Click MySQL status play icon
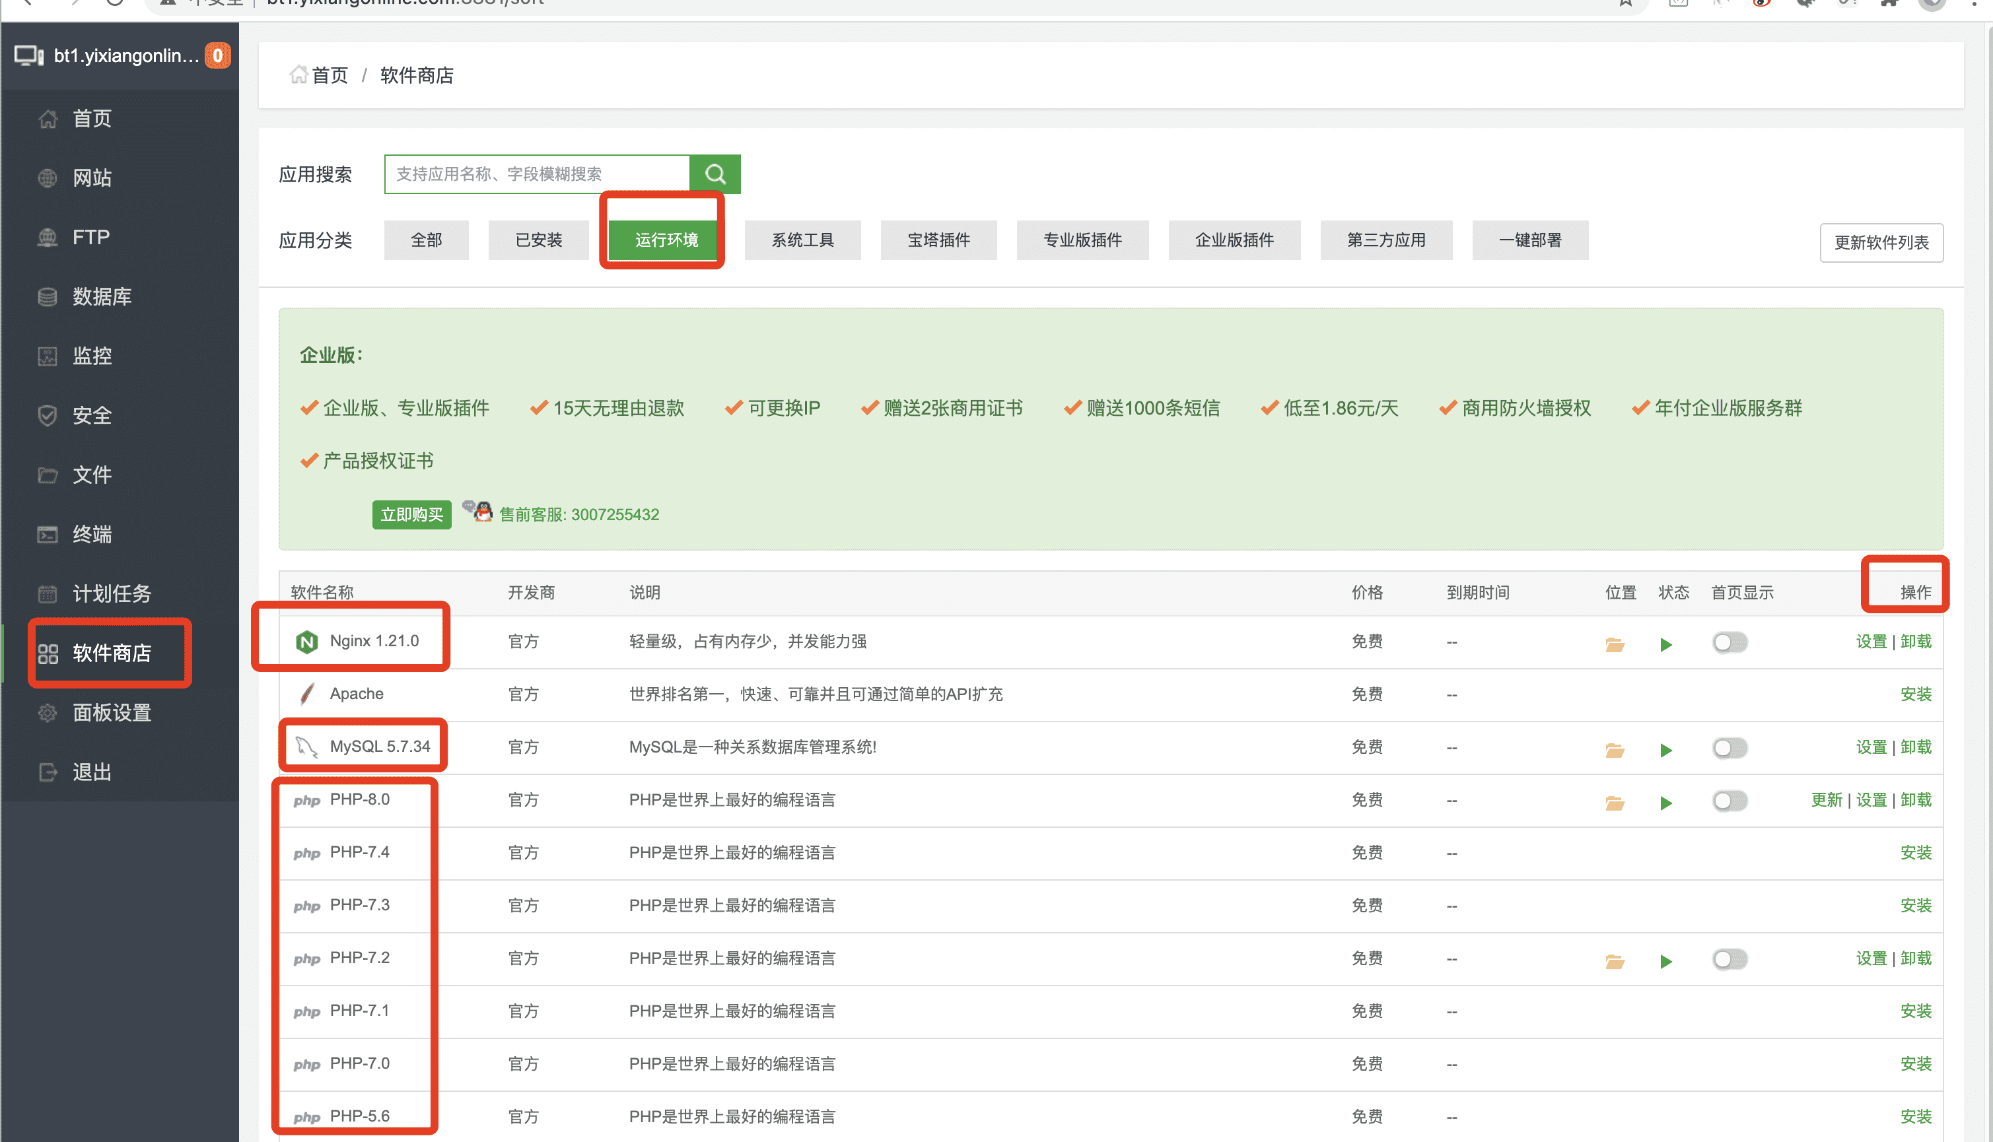 tap(1667, 751)
